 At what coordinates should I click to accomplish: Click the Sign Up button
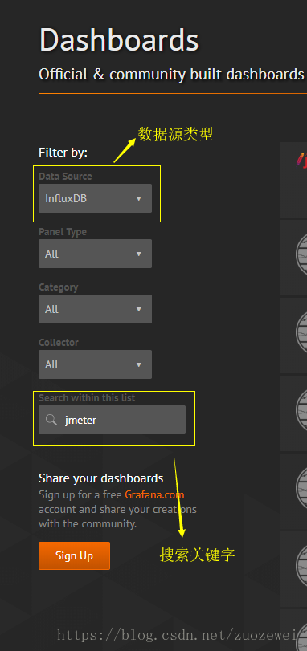(x=75, y=555)
